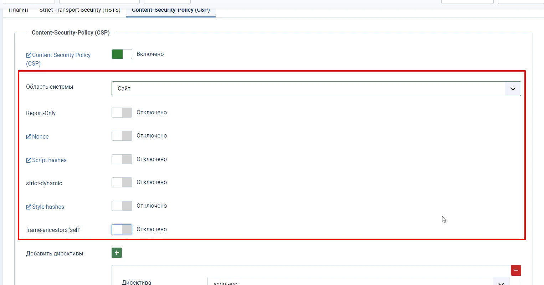Open external link icon beside Nonce
544x285 pixels.
click(29, 137)
